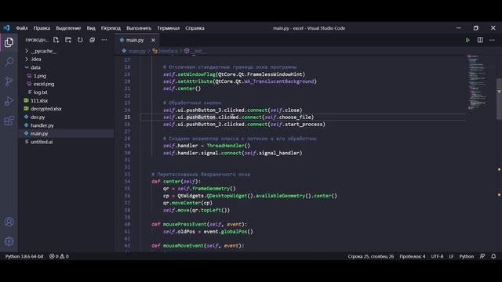The image size is (502, 282).
Task: Click main.py in the breadcrumb path
Action: 137,51
